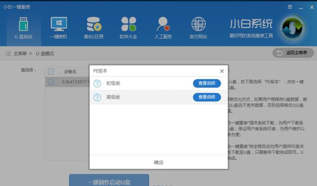
Task: Click the 设备名 column header
Action: (70, 71)
